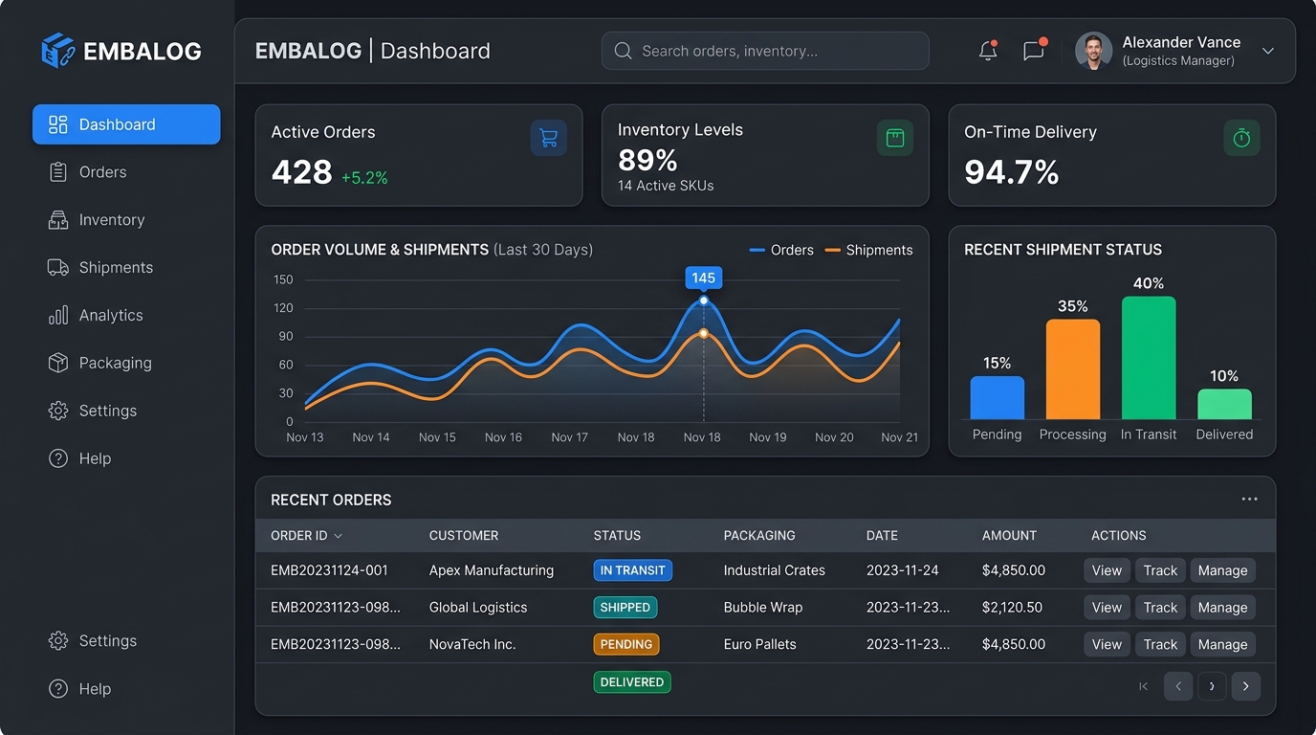1316x735 pixels.
Task: Click the On-Time Delivery stopwatch icon
Action: (x=1241, y=138)
